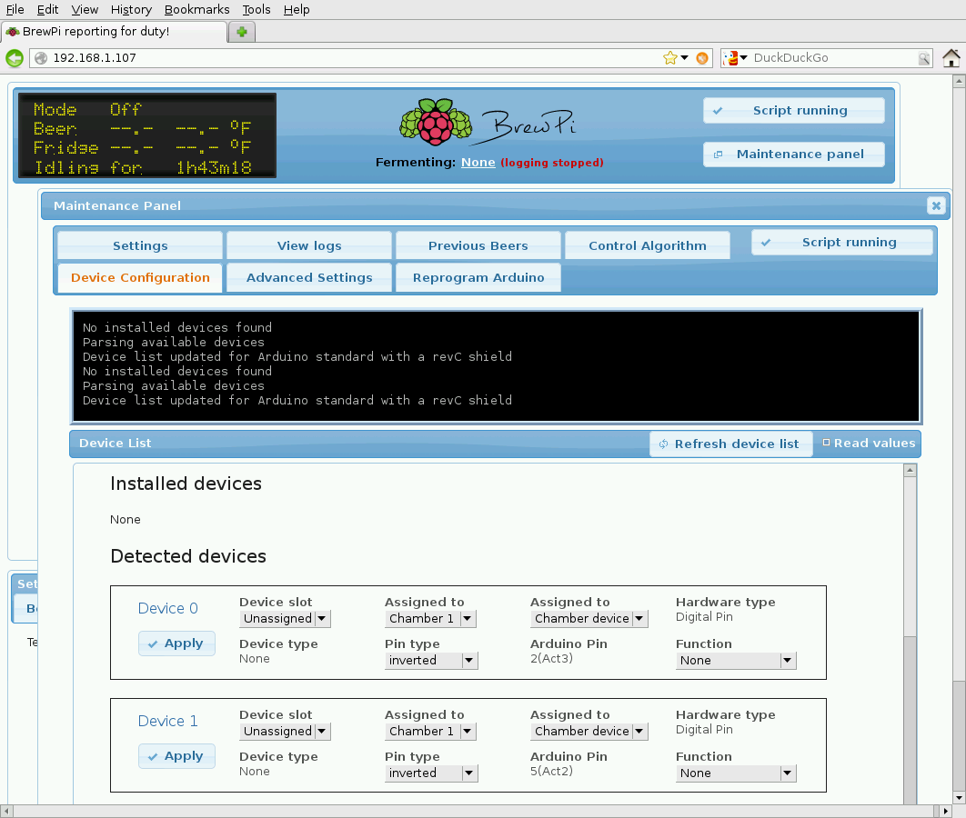Open the Device 1 Function dropdown

[x=736, y=773]
